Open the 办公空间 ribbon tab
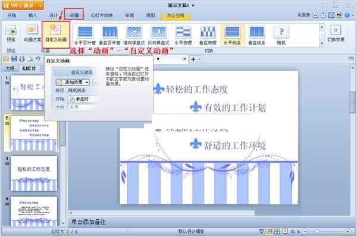357x237 pixels. 176,15
